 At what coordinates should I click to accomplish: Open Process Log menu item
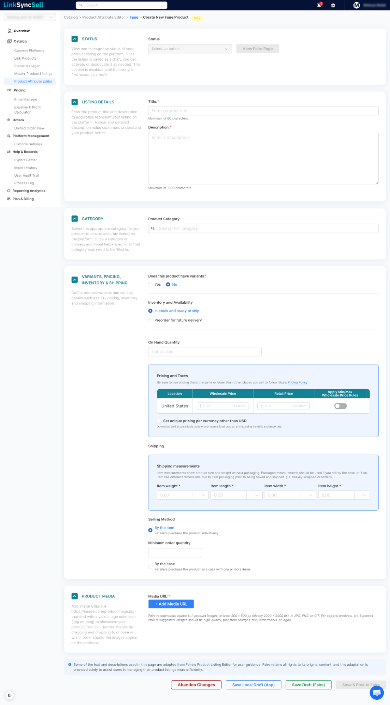pyautogui.click(x=24, y=183)
